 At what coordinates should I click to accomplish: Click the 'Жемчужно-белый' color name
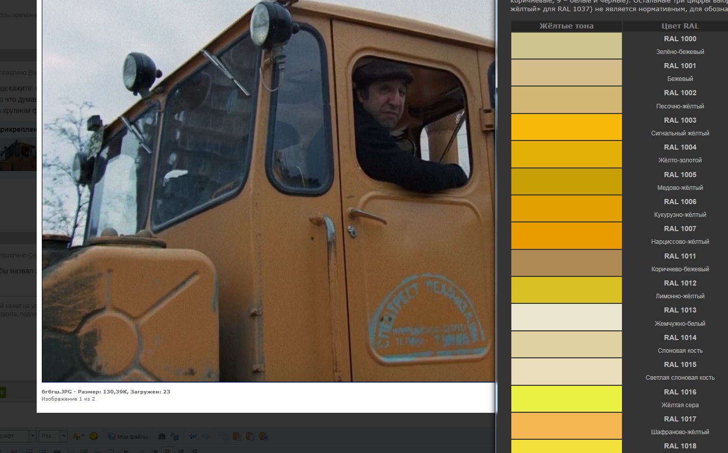[x=680, y=324]
